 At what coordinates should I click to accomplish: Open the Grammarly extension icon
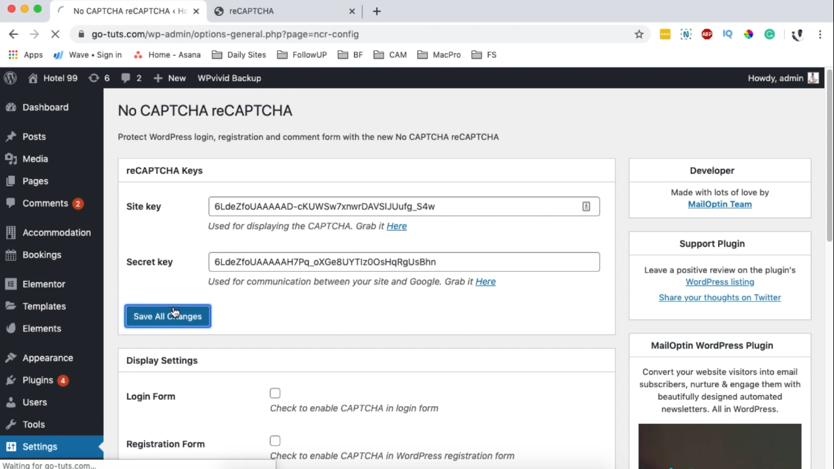(770, 34)
